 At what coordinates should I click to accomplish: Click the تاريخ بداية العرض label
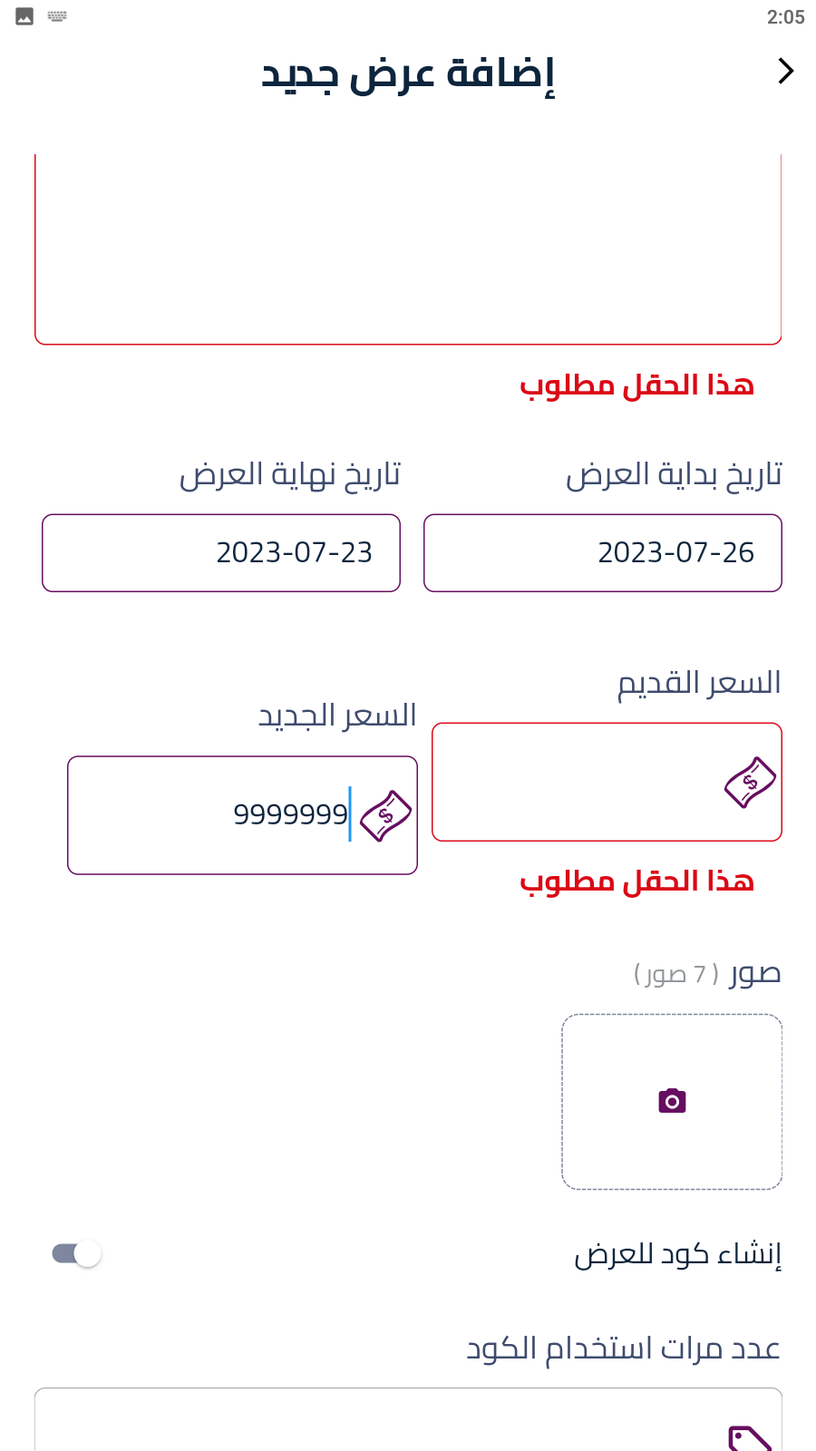point(674,474)
